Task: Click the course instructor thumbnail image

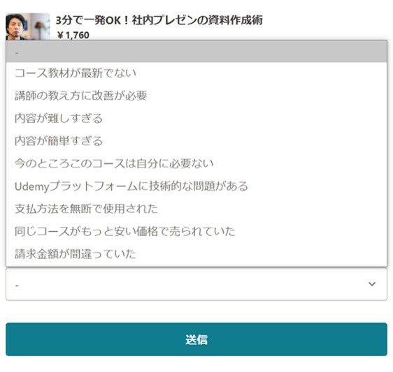Action: pos(28,27)
